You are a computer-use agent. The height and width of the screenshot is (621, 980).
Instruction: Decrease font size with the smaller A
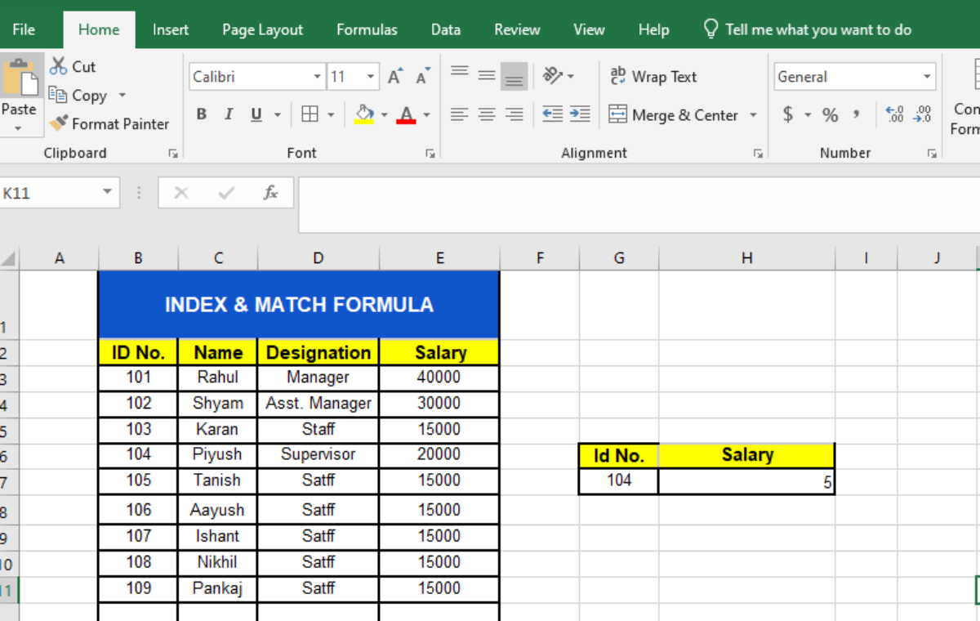click(x=422, y=77)
